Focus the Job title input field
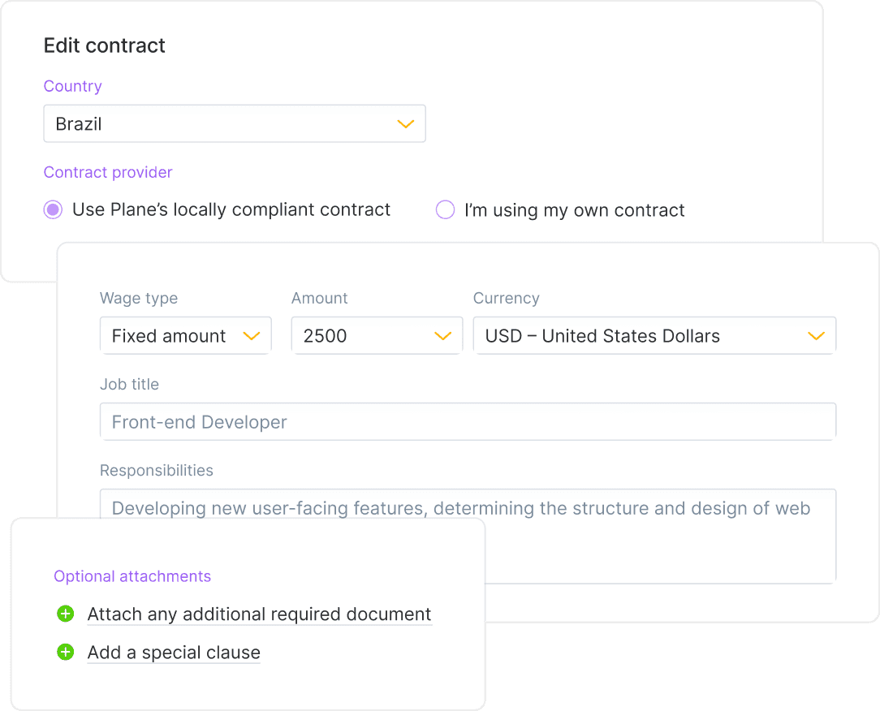The height and width of the screenshot is (711, 880). [x=468, y=422]
